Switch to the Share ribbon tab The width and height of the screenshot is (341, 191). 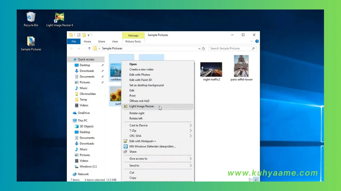102,41
